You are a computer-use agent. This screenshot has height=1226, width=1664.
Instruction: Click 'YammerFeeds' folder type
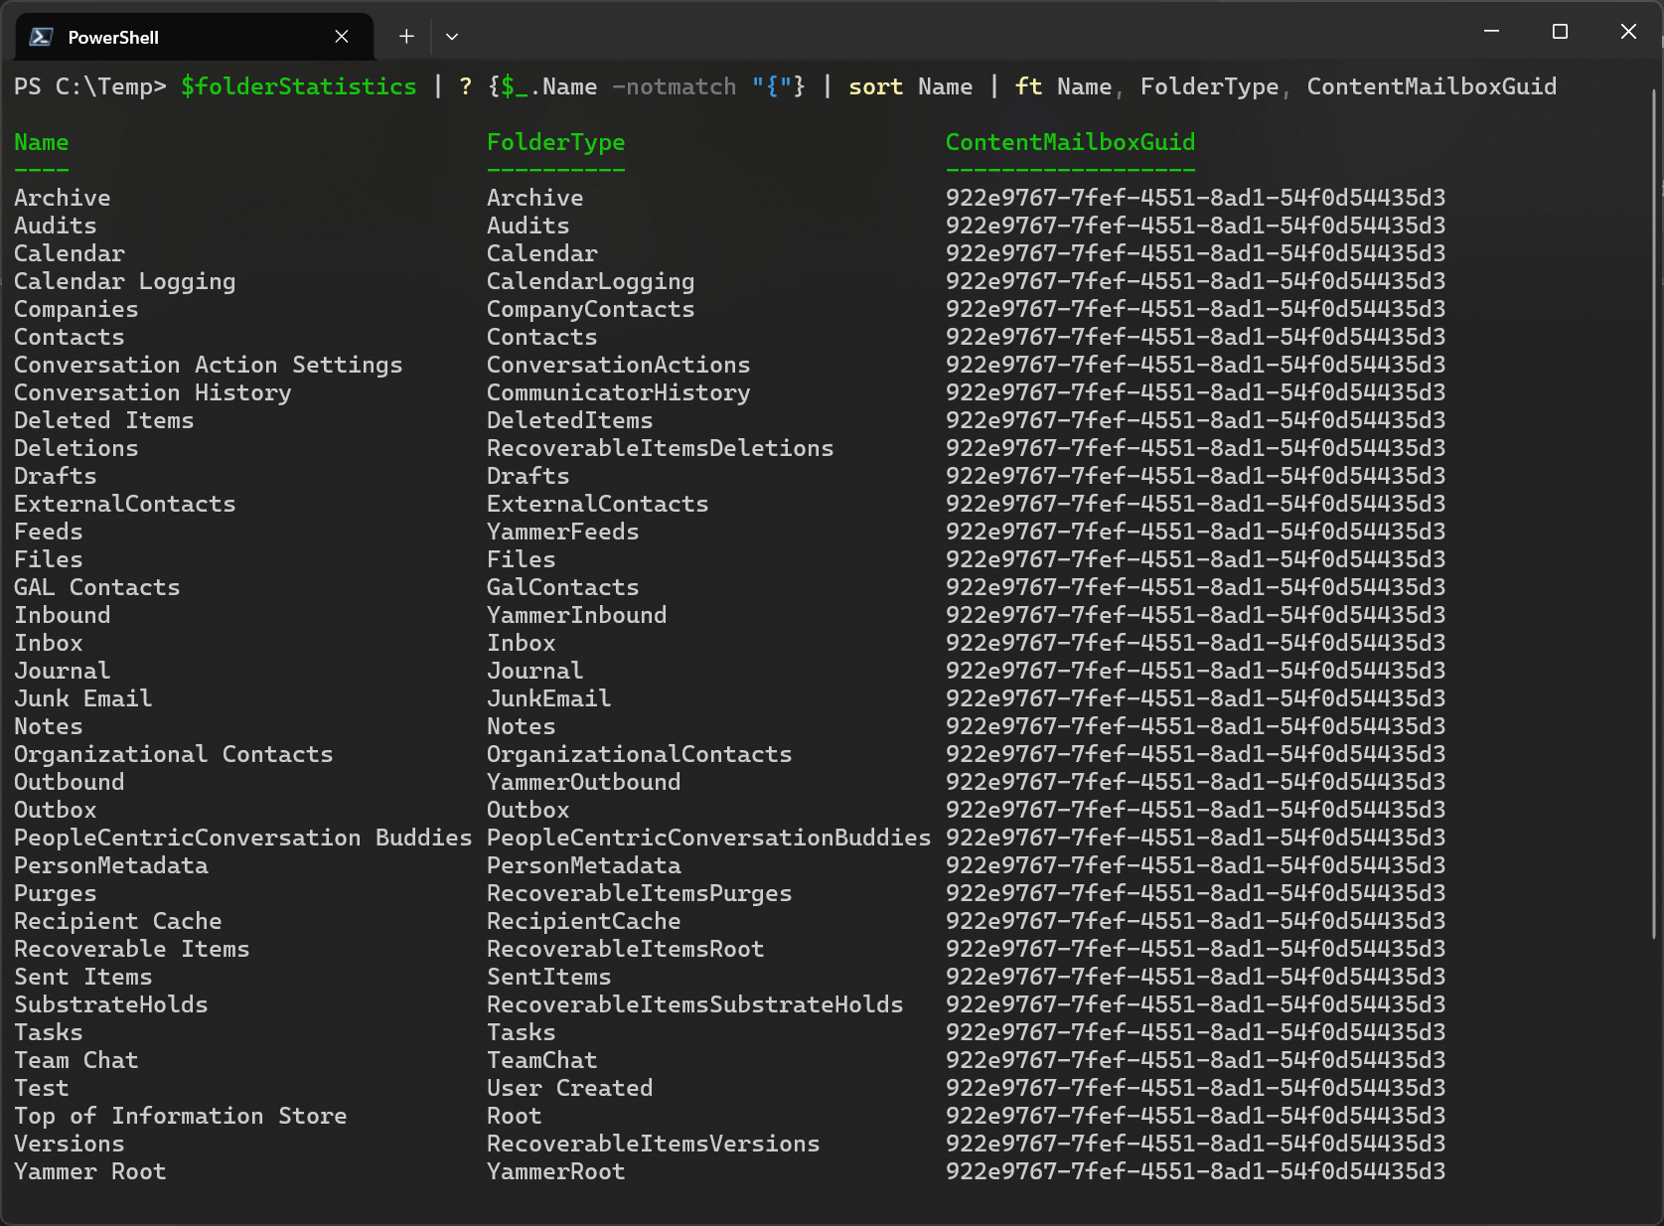pos(563,532)
